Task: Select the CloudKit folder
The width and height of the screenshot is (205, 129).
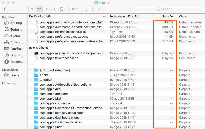Action: [x=46, y=80]
